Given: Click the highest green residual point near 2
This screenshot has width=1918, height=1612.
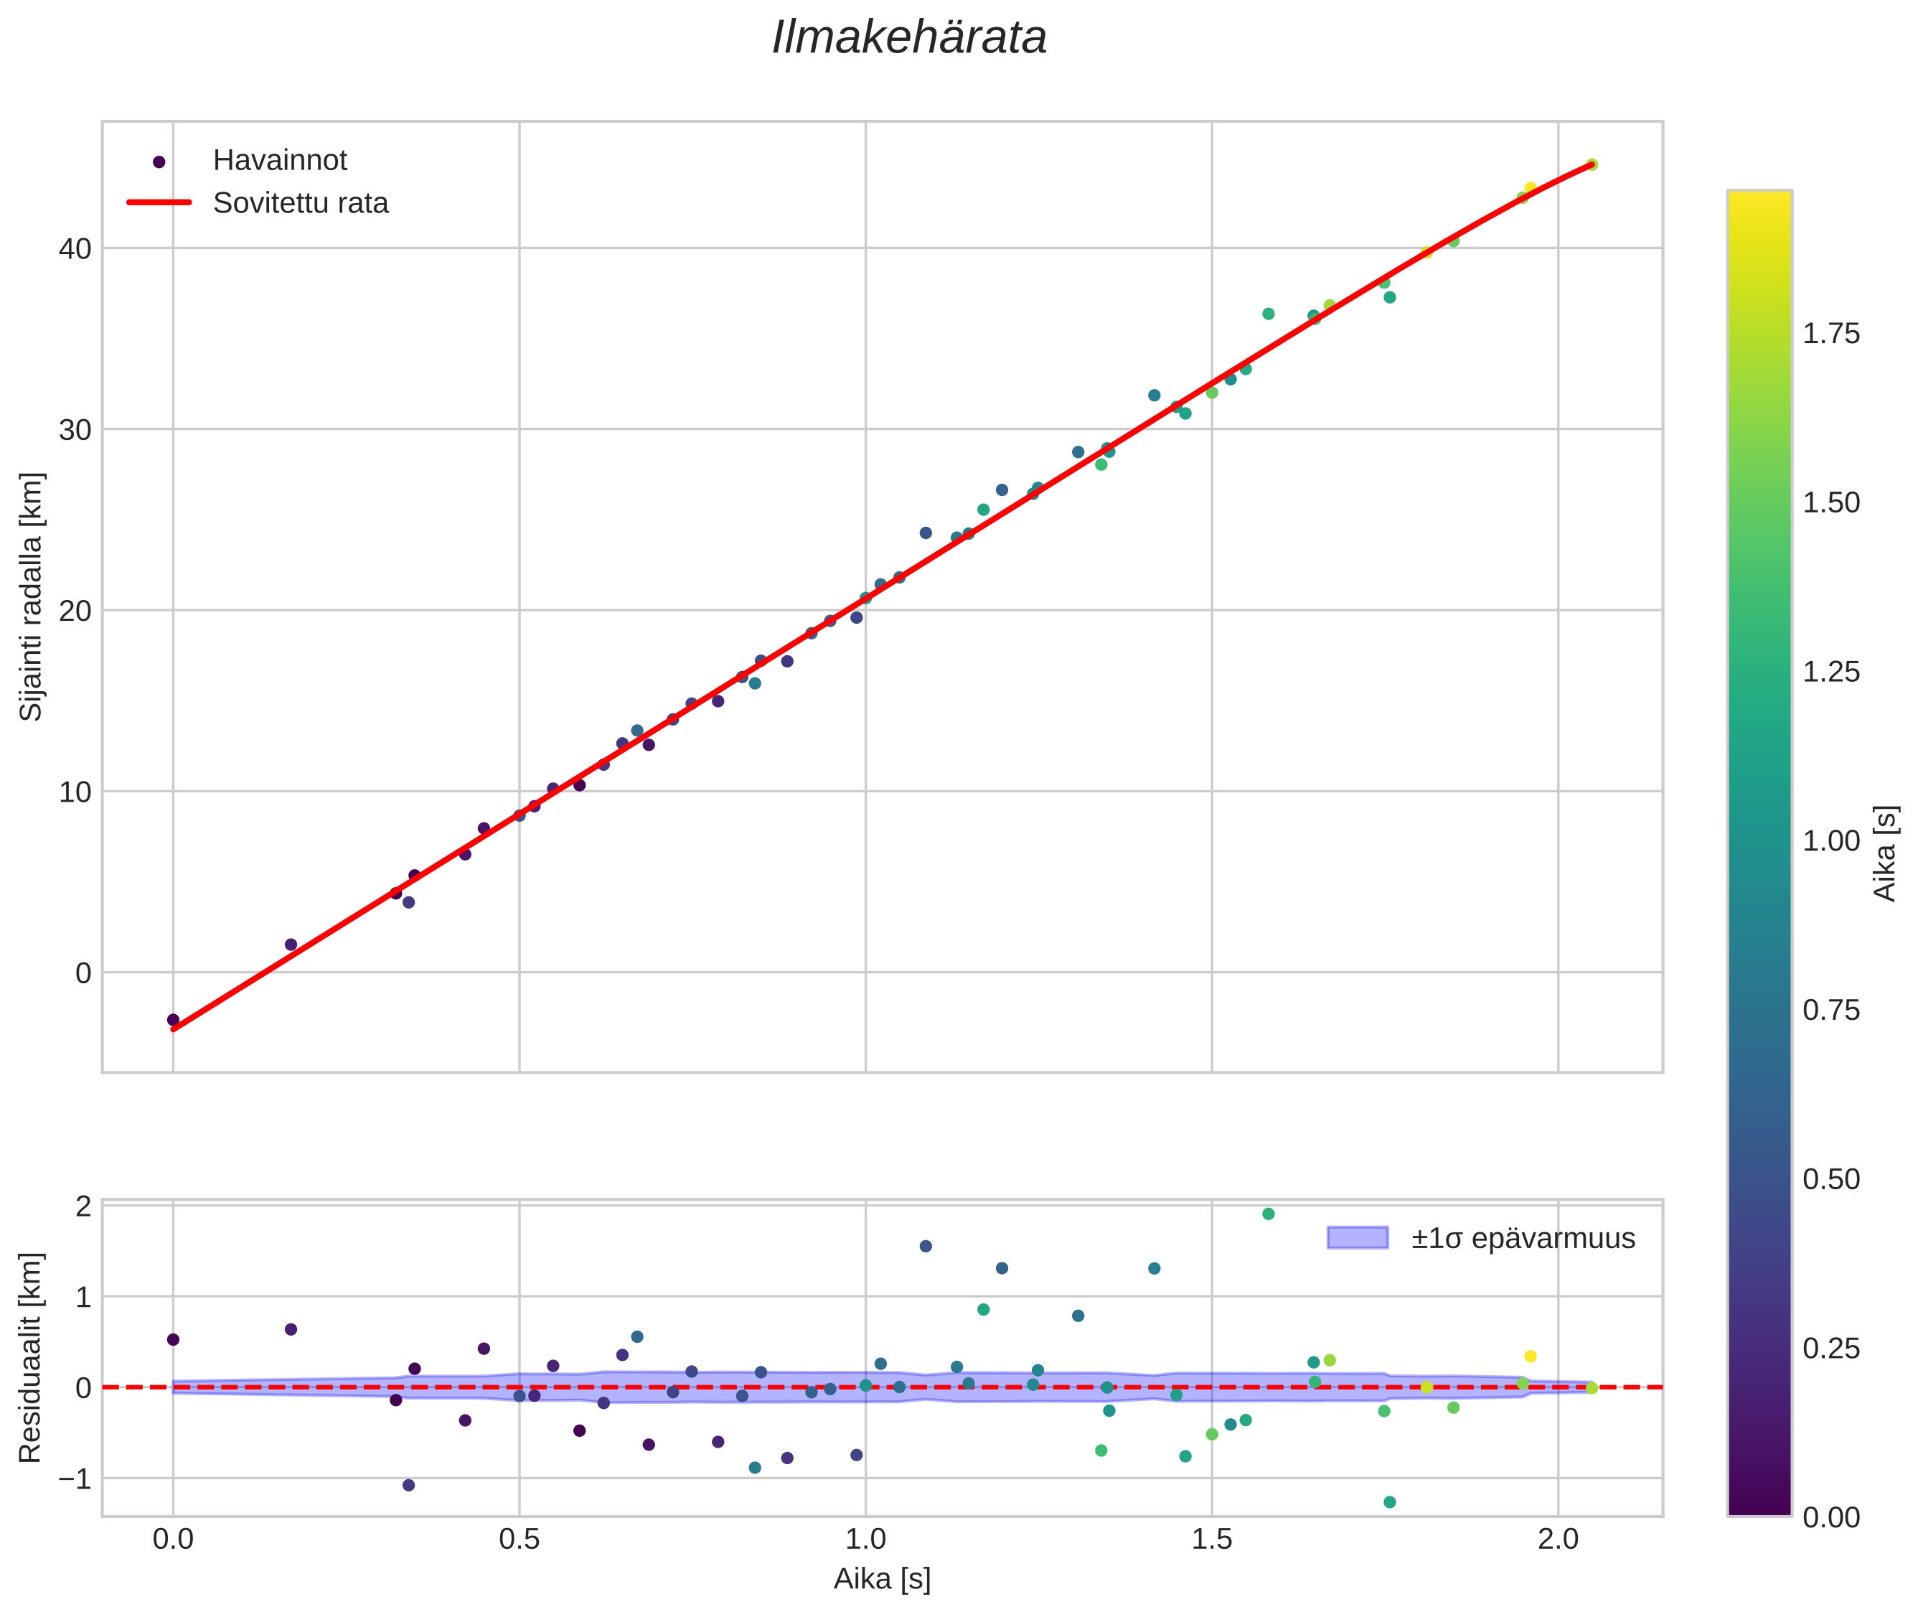Looking at the screenshot, I should [1269, 1214].
